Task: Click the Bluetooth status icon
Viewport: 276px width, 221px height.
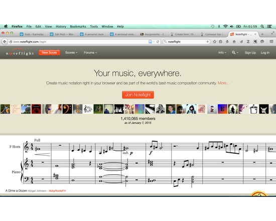Action: [x=219, y=27]
